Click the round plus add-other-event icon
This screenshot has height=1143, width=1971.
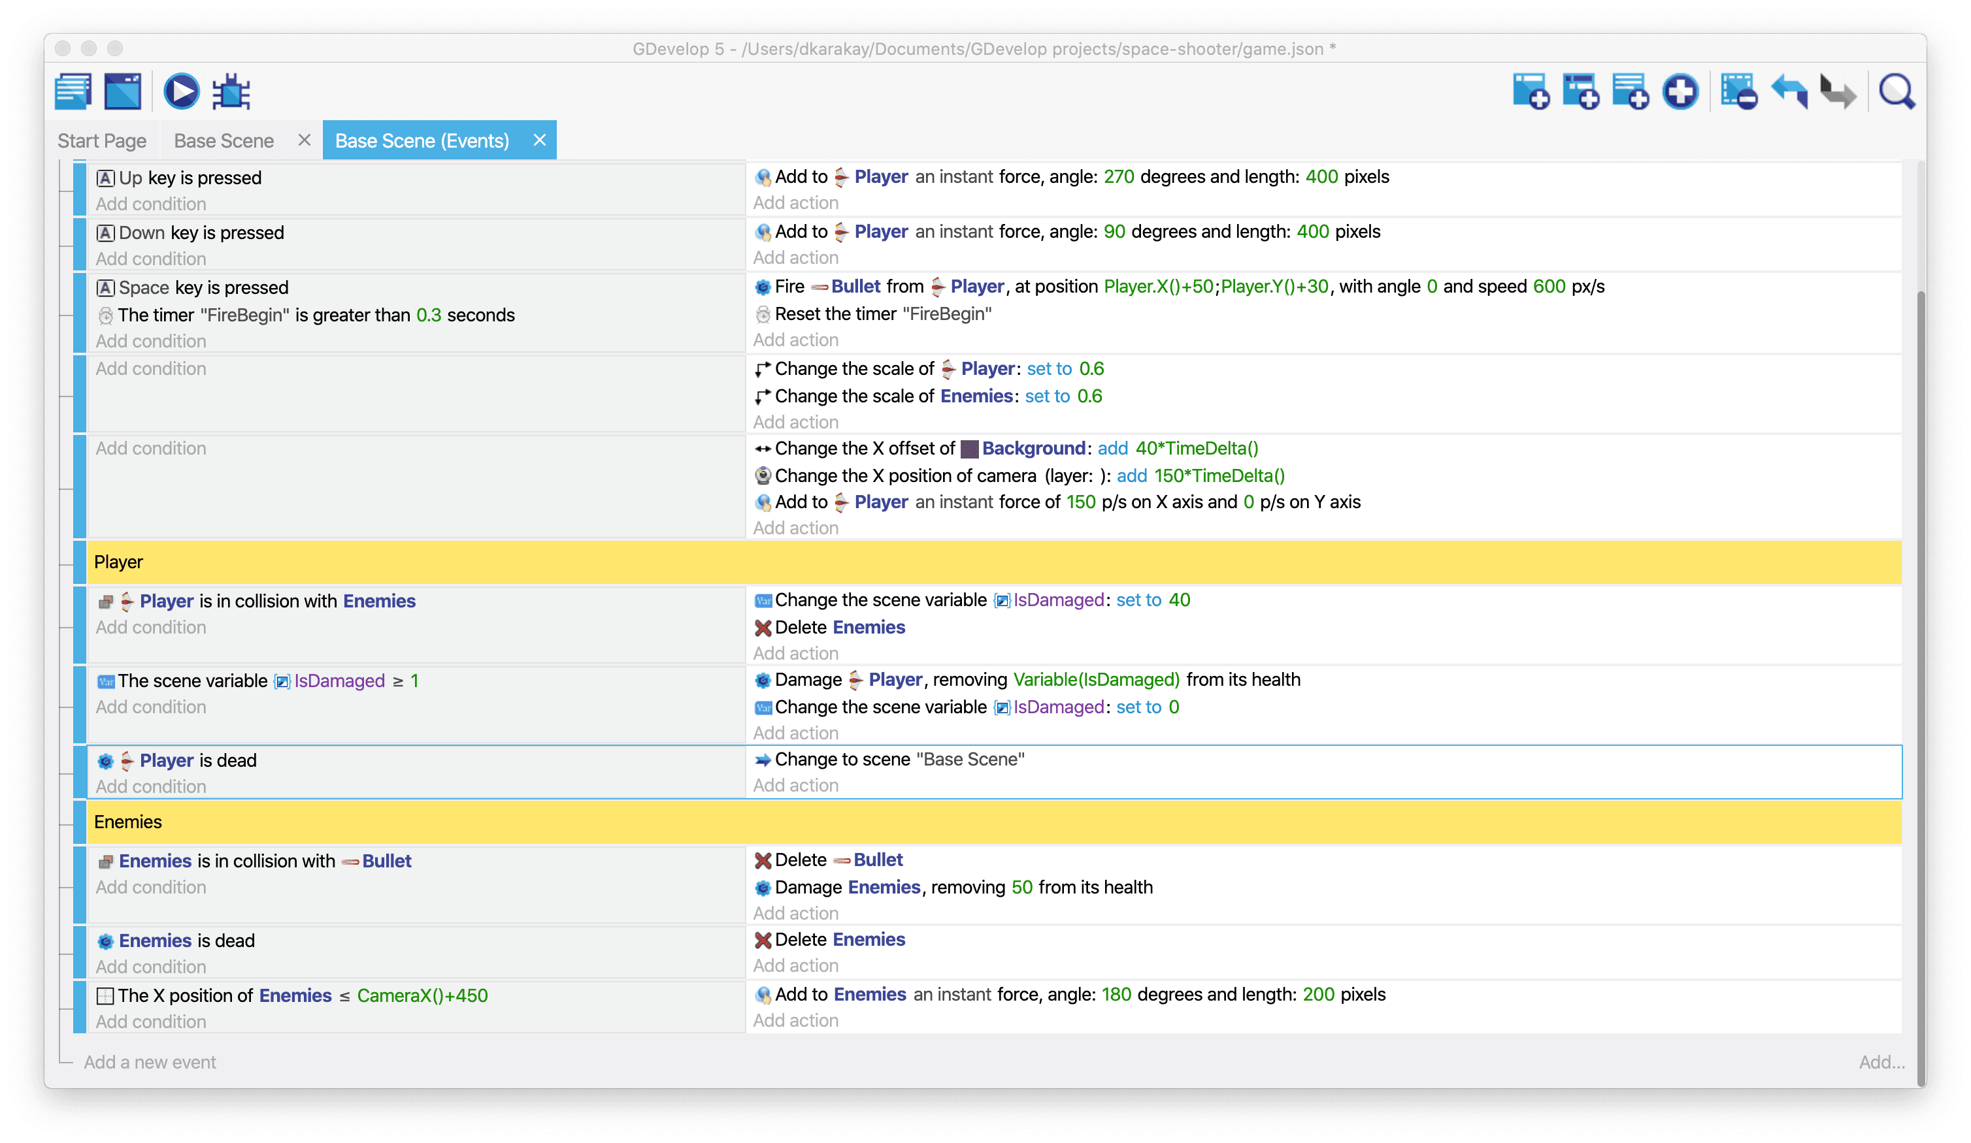click(1680, 91)
